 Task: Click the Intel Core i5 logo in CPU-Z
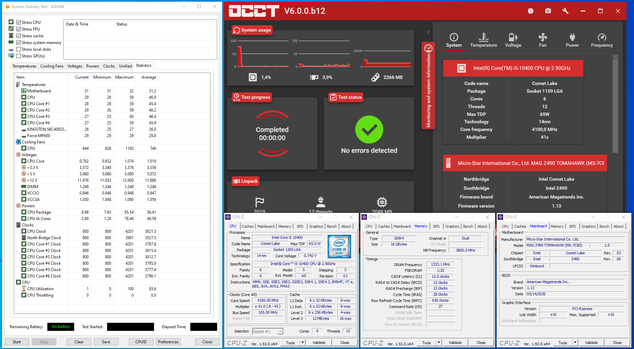[339, 247]
